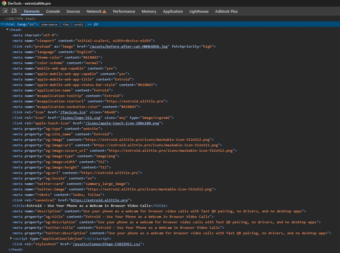The height and width of the screenshot is (253, 340).
Task: Switch to the Network tab
Action: pyautogui.click(x=94, y=12)
